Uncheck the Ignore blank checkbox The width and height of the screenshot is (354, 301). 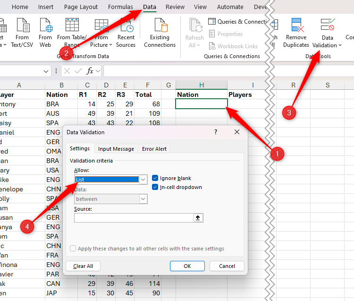pyautogui.click(x=155, y=178)
